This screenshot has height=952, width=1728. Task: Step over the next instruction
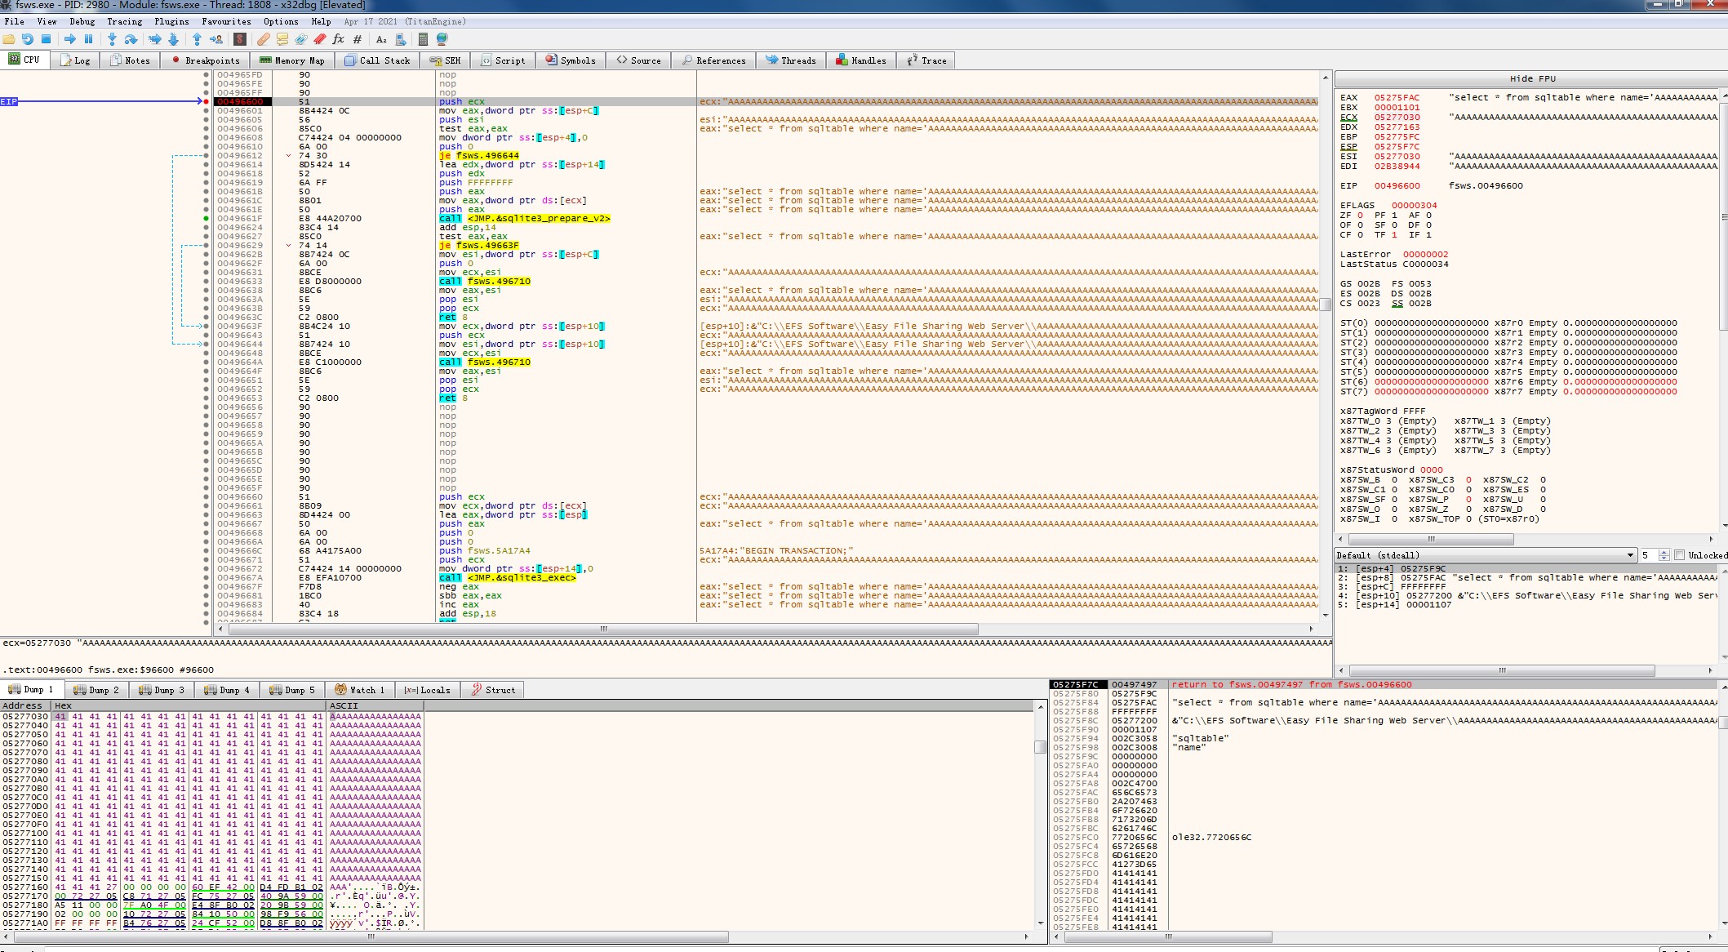pos(131,39)
